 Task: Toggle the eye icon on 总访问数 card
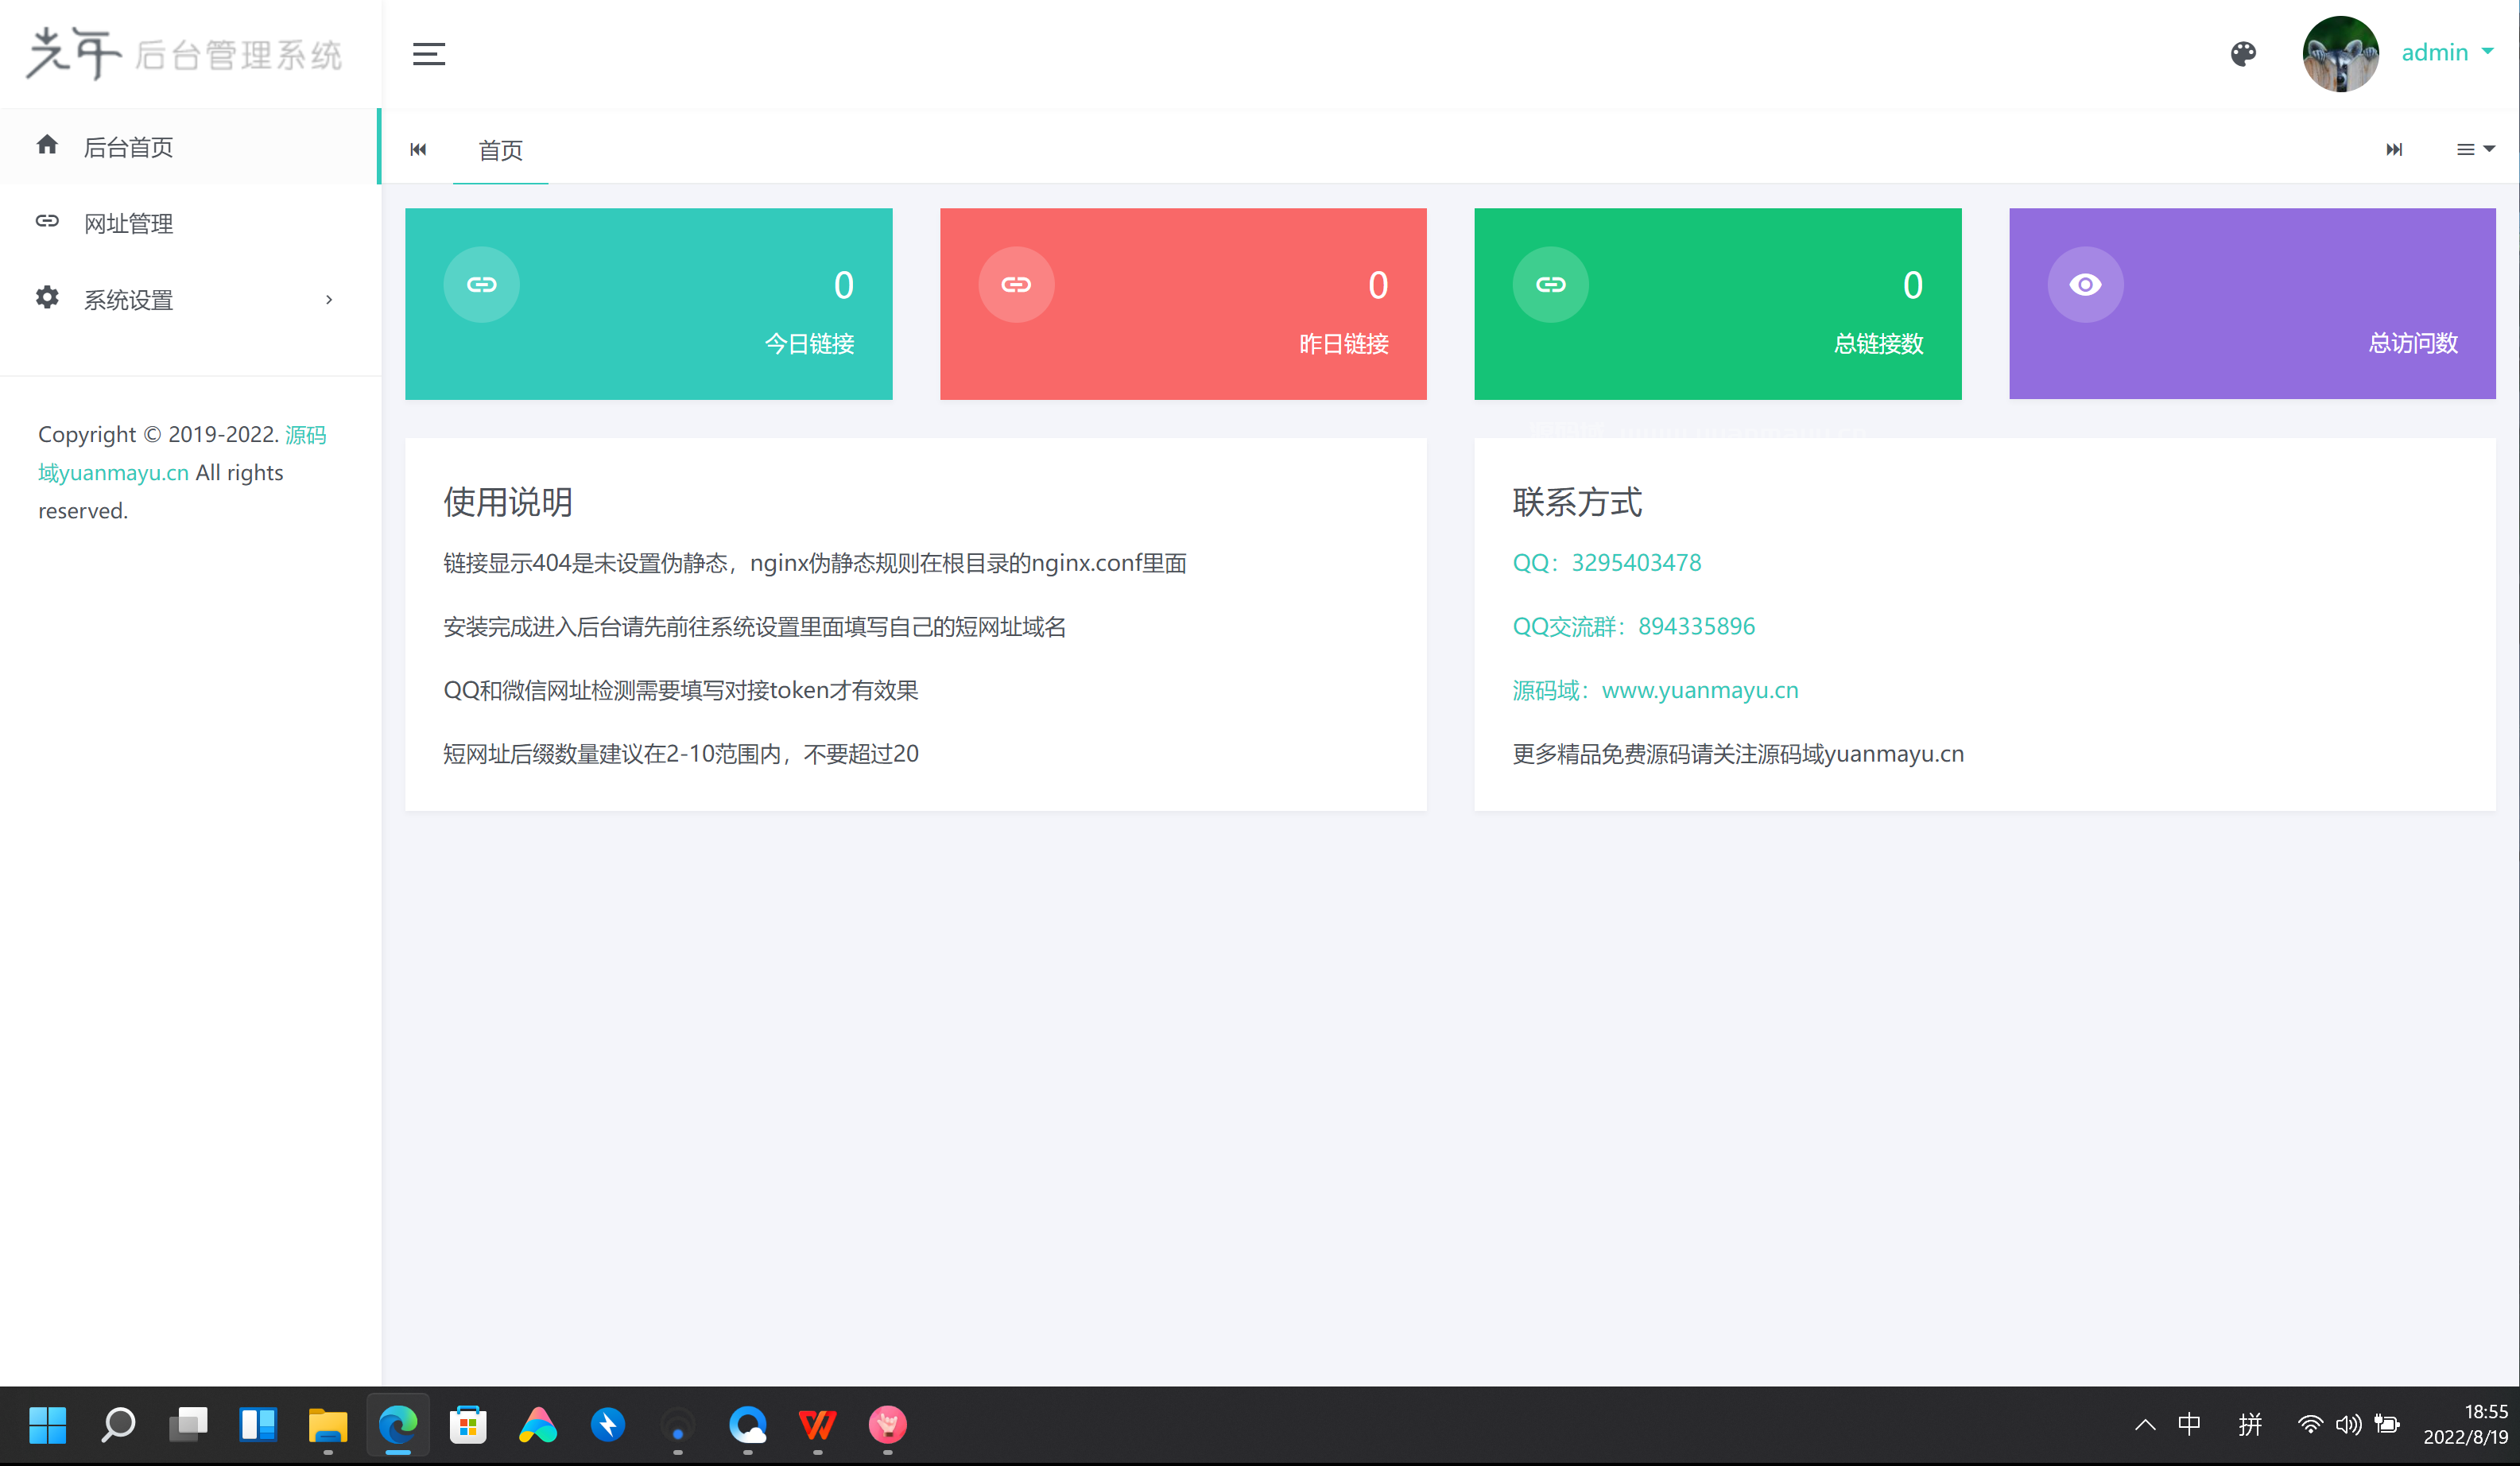2085,284
